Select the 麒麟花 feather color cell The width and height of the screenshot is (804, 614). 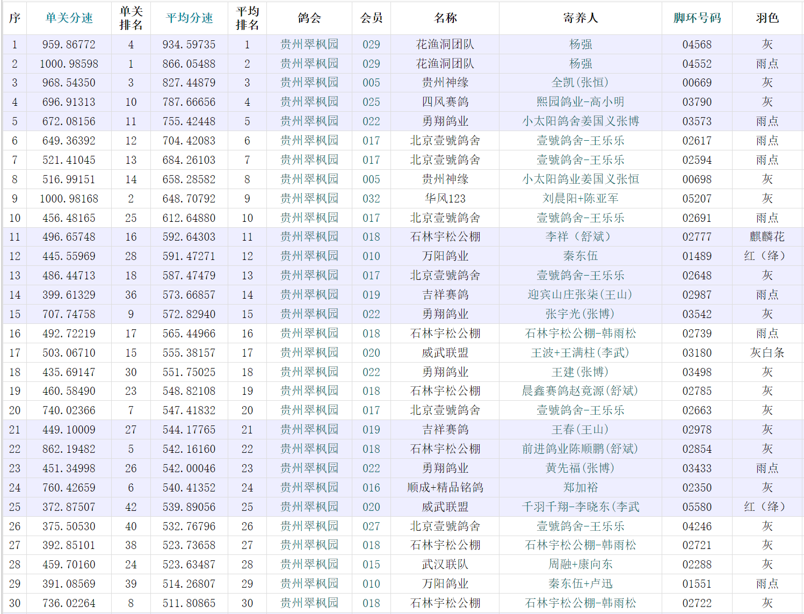pyautogui.click(x=767, y=237)
